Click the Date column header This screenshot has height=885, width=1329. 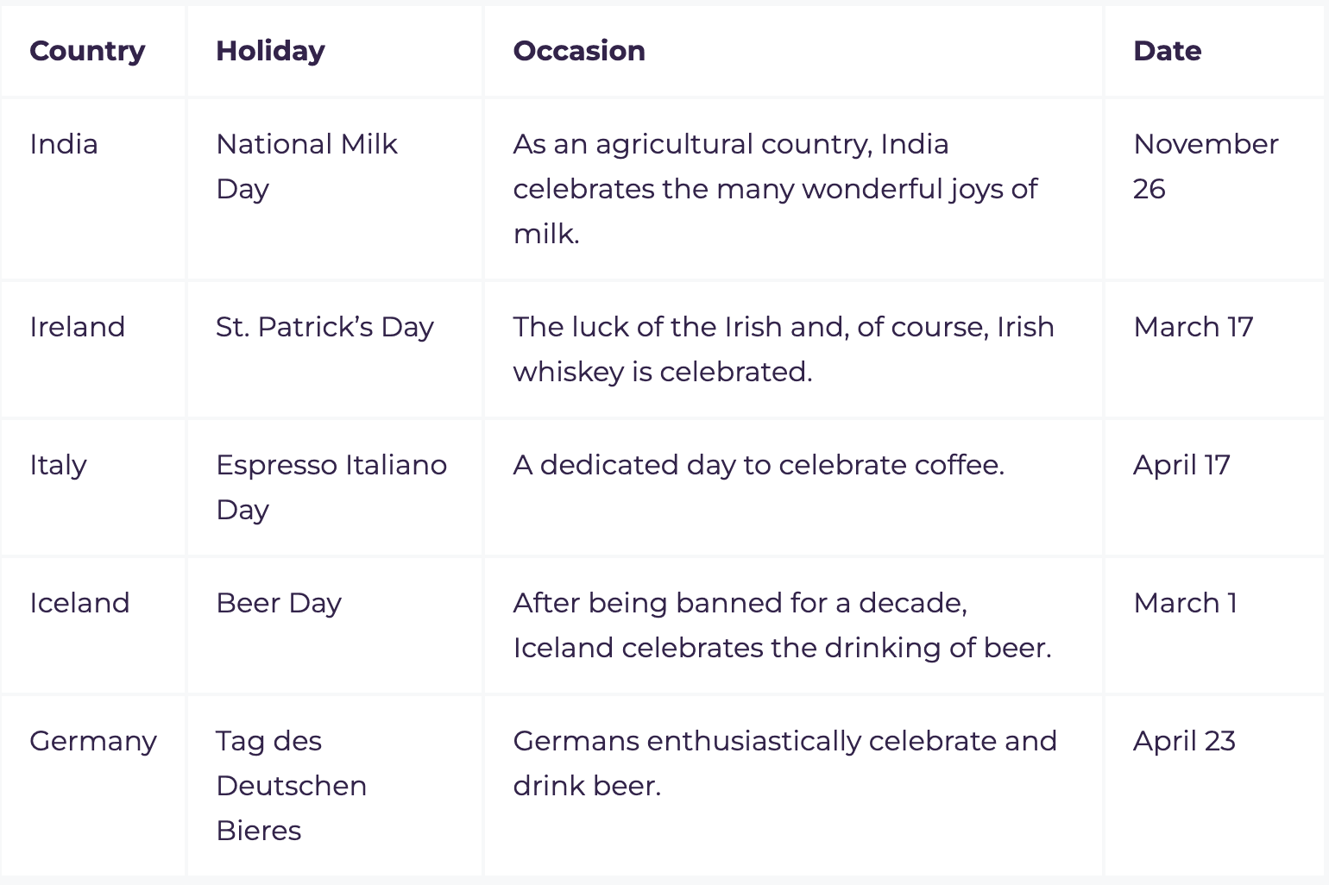pyautogui.click(x=1167, y=51)
